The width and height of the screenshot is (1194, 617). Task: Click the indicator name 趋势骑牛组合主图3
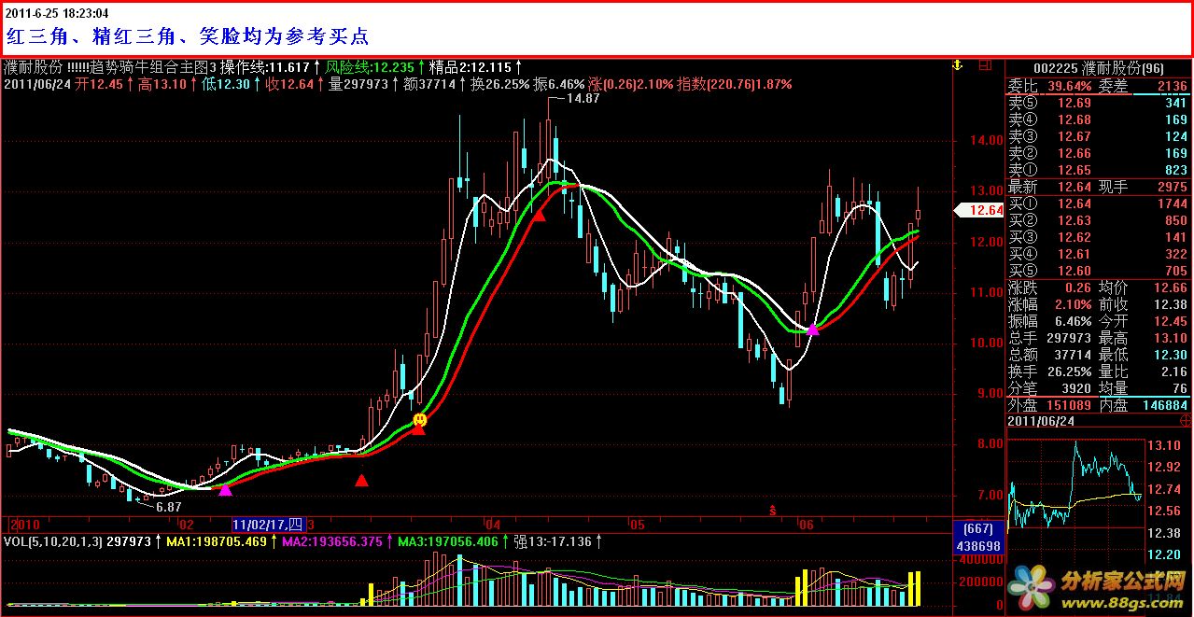click(153, 67)
